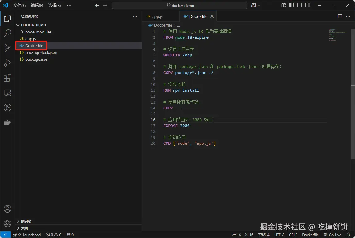Open the Search view in activity bar
The image size is (355, 238).
pos(7,33)
